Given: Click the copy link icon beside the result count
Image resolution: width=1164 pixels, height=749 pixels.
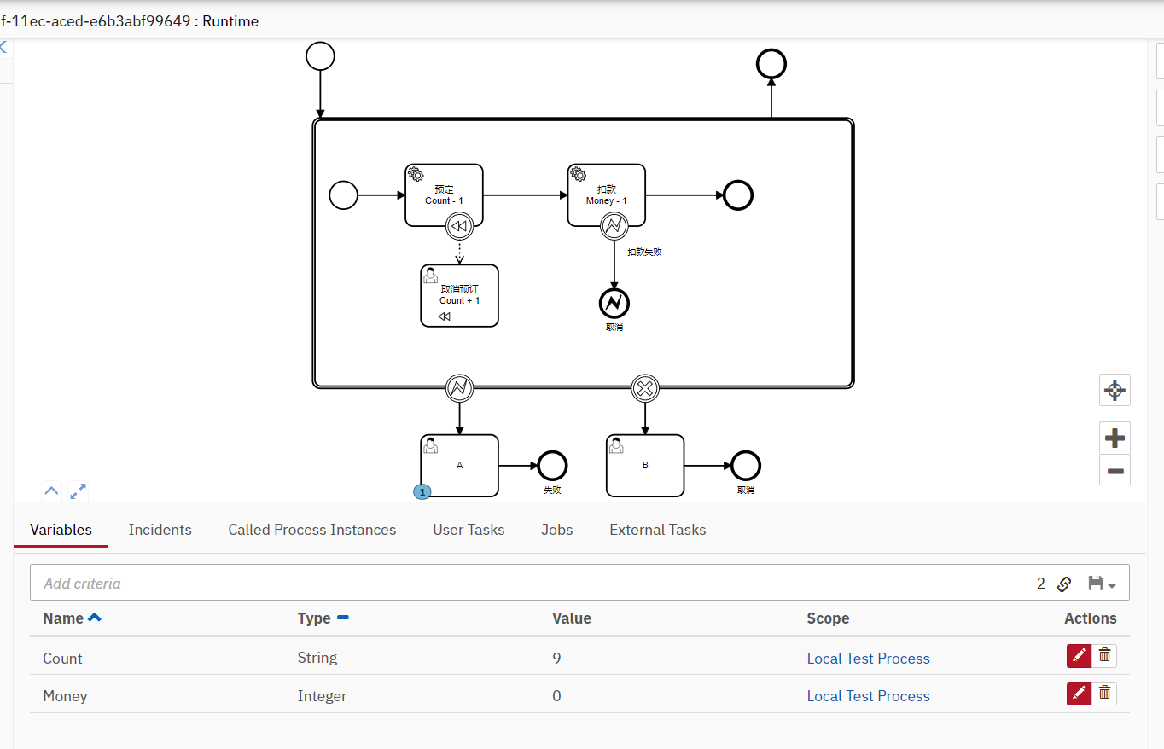Looking at the screenshot, I should (x=1064, y=584).
